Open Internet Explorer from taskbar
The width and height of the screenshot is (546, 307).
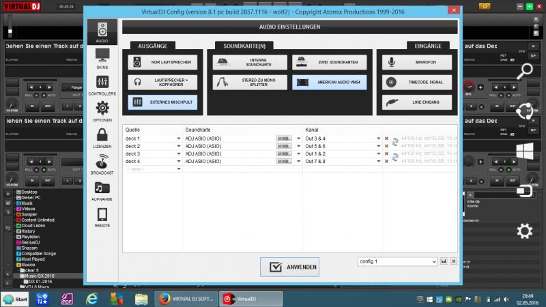point(92,299)
